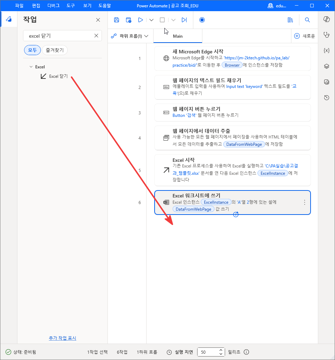
Task: Select the 모두 filter pill
Action: pyautogui.click(x=32, y=50)
